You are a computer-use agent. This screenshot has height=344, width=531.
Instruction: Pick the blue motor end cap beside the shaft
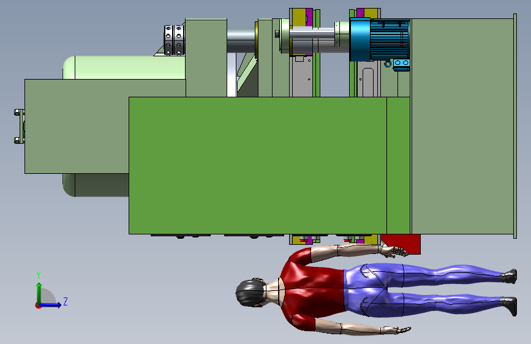(360, 40)
